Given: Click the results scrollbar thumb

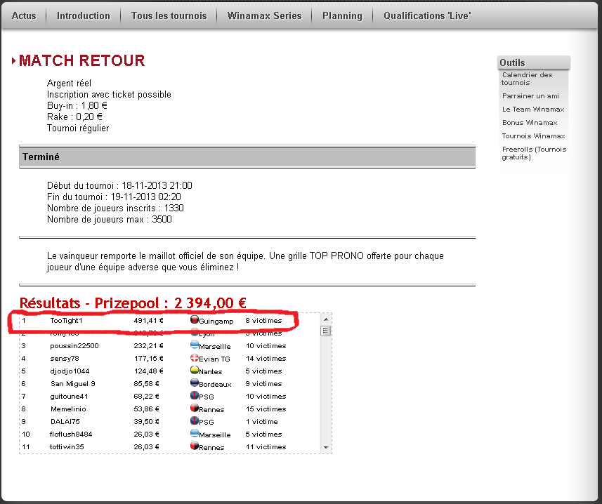Looking at the screenshot, I should point(325,331).
